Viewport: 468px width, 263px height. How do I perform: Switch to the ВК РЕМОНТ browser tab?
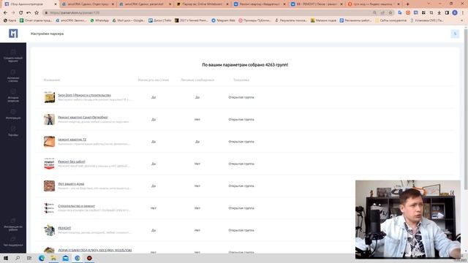(x=317, y=4)
